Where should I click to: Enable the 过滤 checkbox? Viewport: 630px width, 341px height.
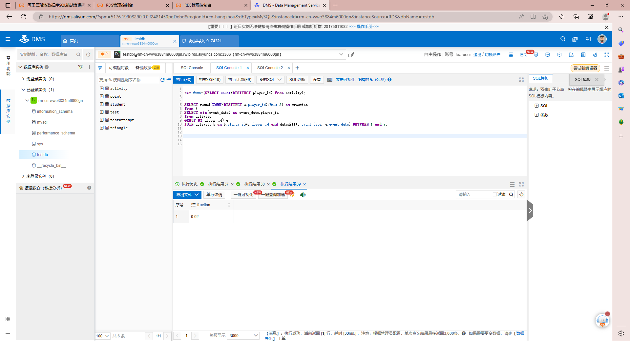pos(494,194)
